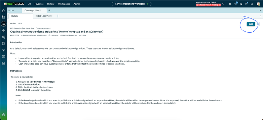Open the calendar schedule sidebar icon

(4, 37)
